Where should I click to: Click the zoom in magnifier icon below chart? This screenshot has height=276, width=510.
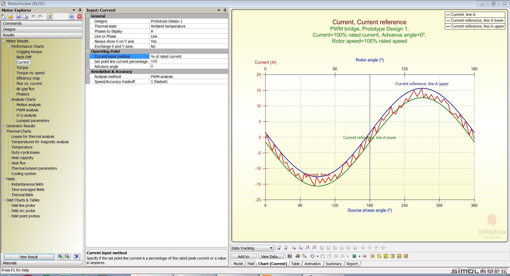(279, 248)
